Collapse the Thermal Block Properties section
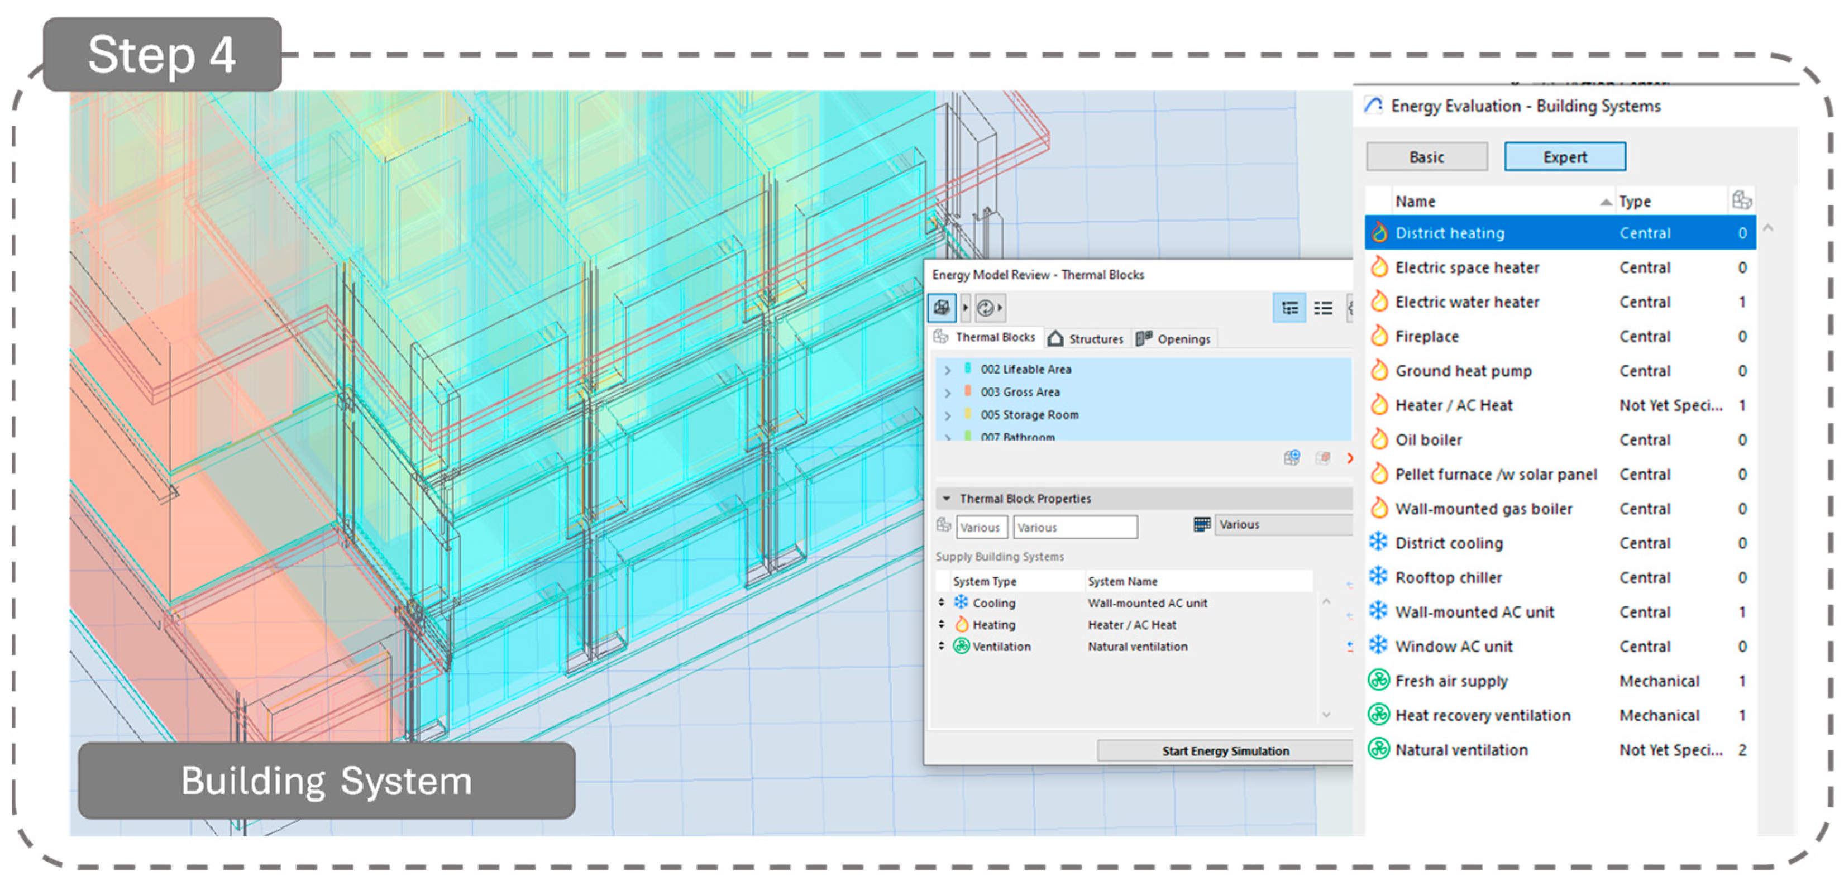1844x890 pixels. [x=947, y=498]
